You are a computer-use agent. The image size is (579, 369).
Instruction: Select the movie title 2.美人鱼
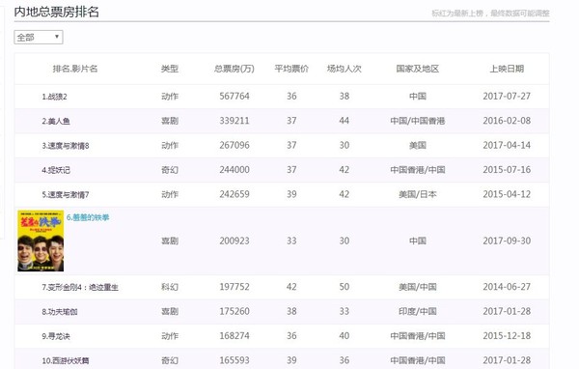coord(56,122)
